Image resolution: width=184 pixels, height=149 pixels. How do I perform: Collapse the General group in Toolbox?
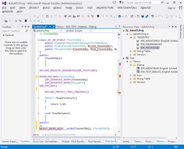point(3,35)
